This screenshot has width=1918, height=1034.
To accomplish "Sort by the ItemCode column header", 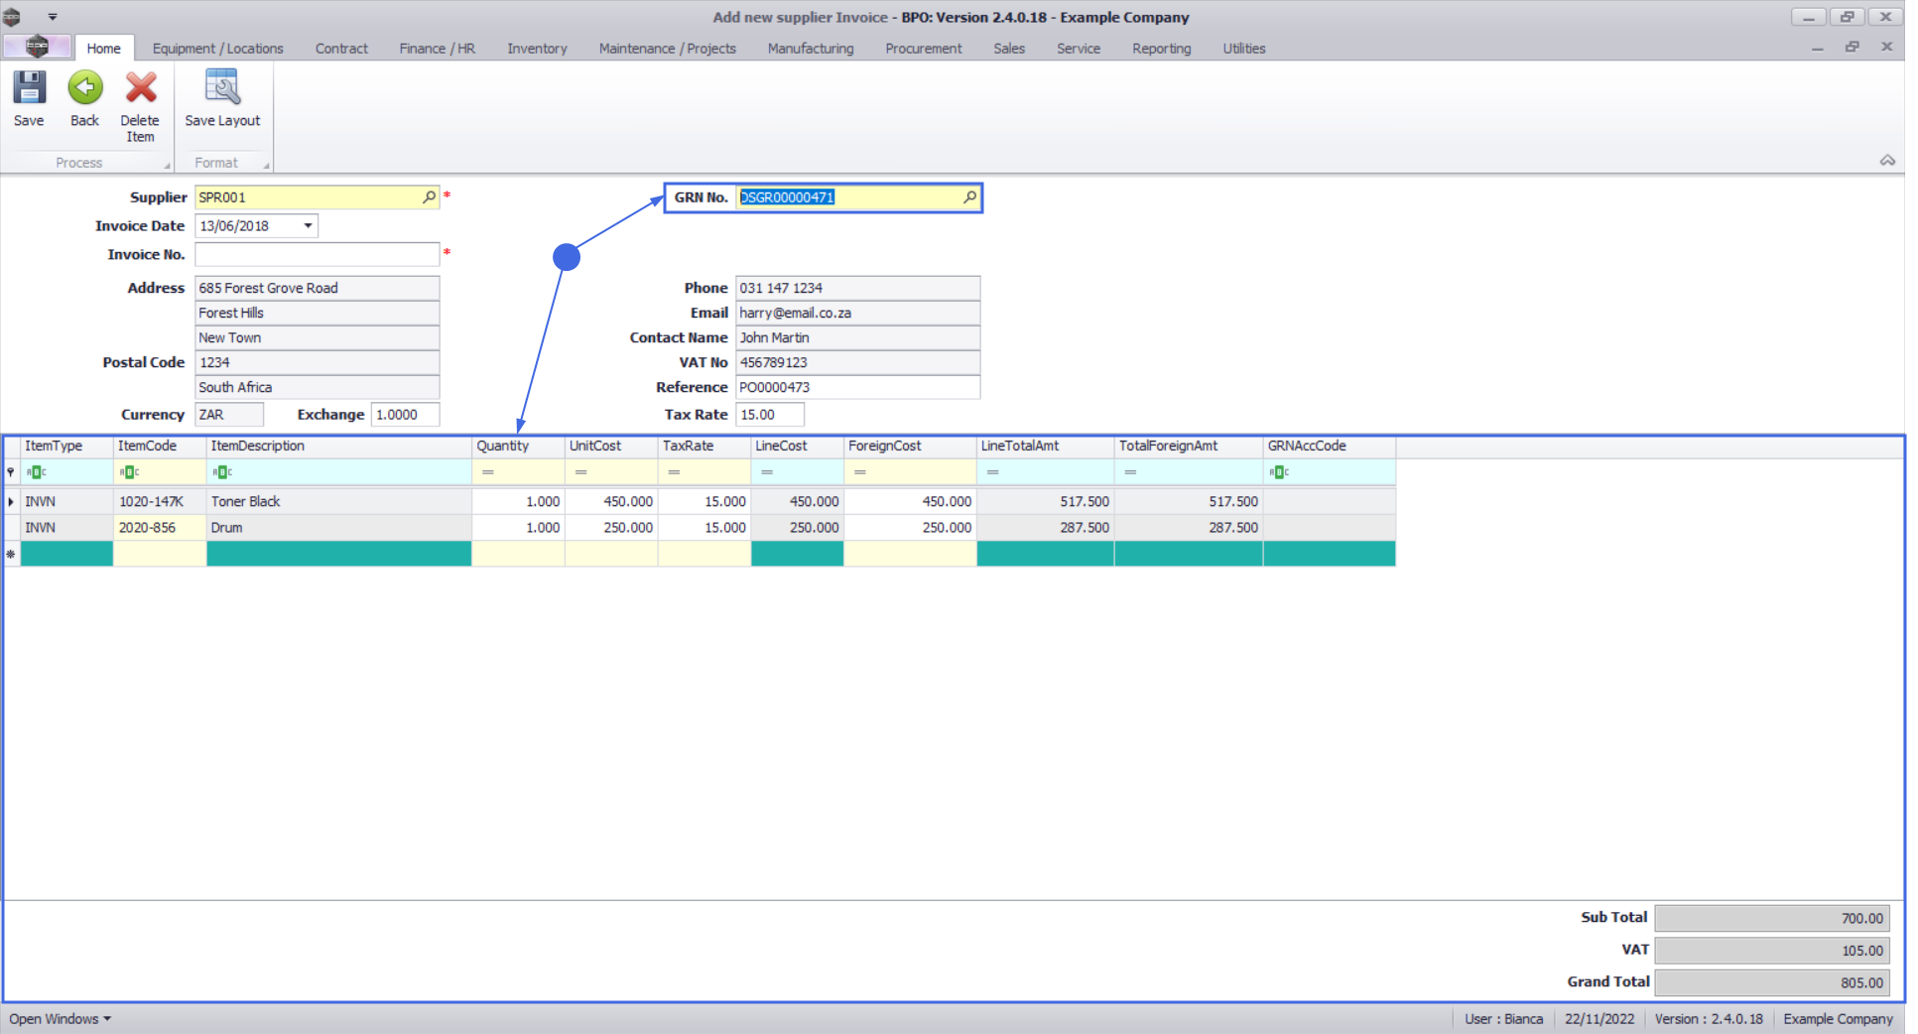I will [x=160, y=446].
